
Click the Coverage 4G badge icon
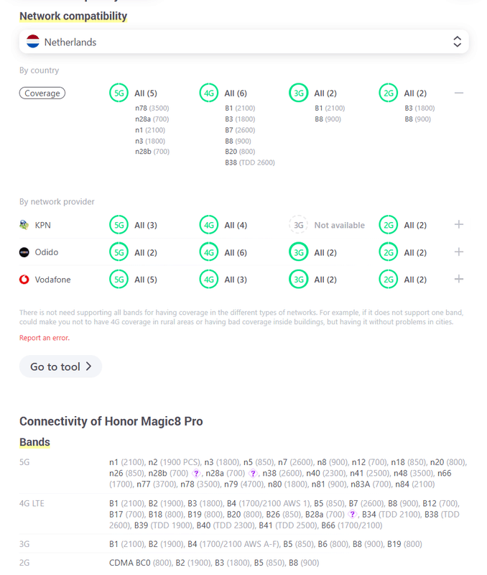coord(209,93)
